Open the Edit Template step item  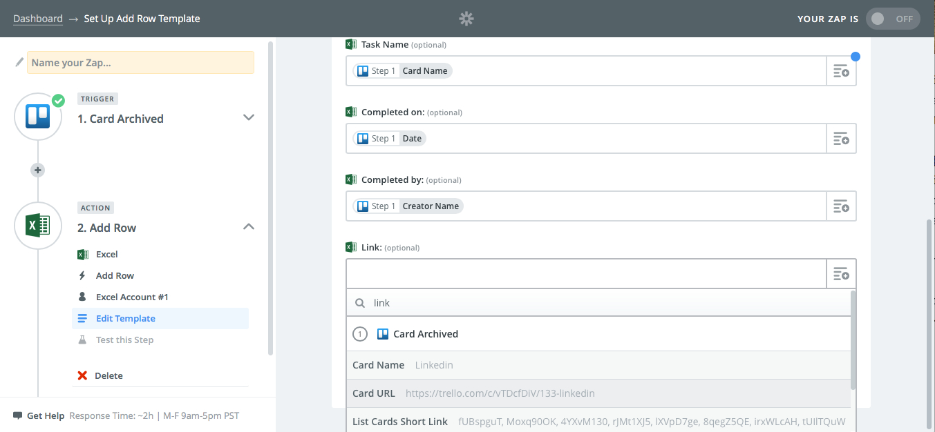125,319
